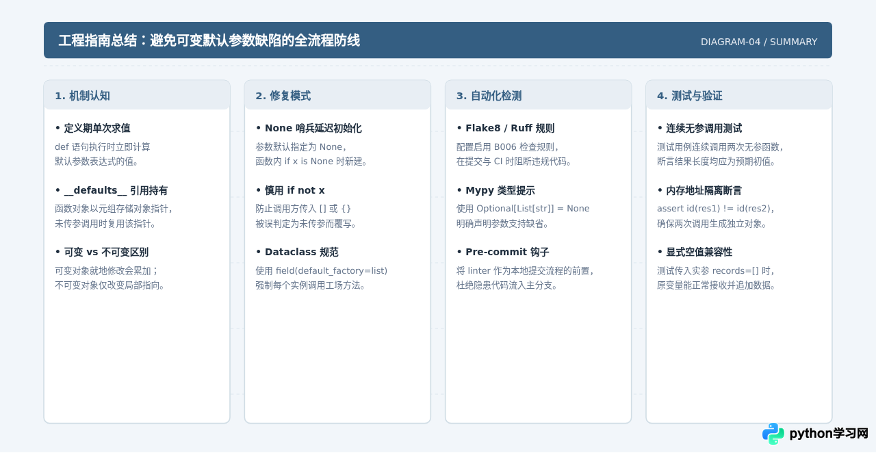Image resolution: width=876 pixels, height=453 pixels.
Task: Click the line 断言结果长度均应为预期初值。
Action: click(x=717, y=161)
